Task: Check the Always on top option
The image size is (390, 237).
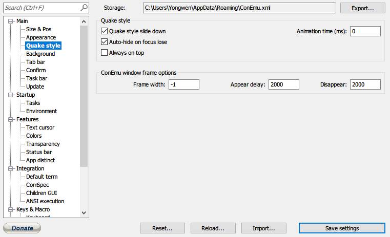Action: point(105,53)
